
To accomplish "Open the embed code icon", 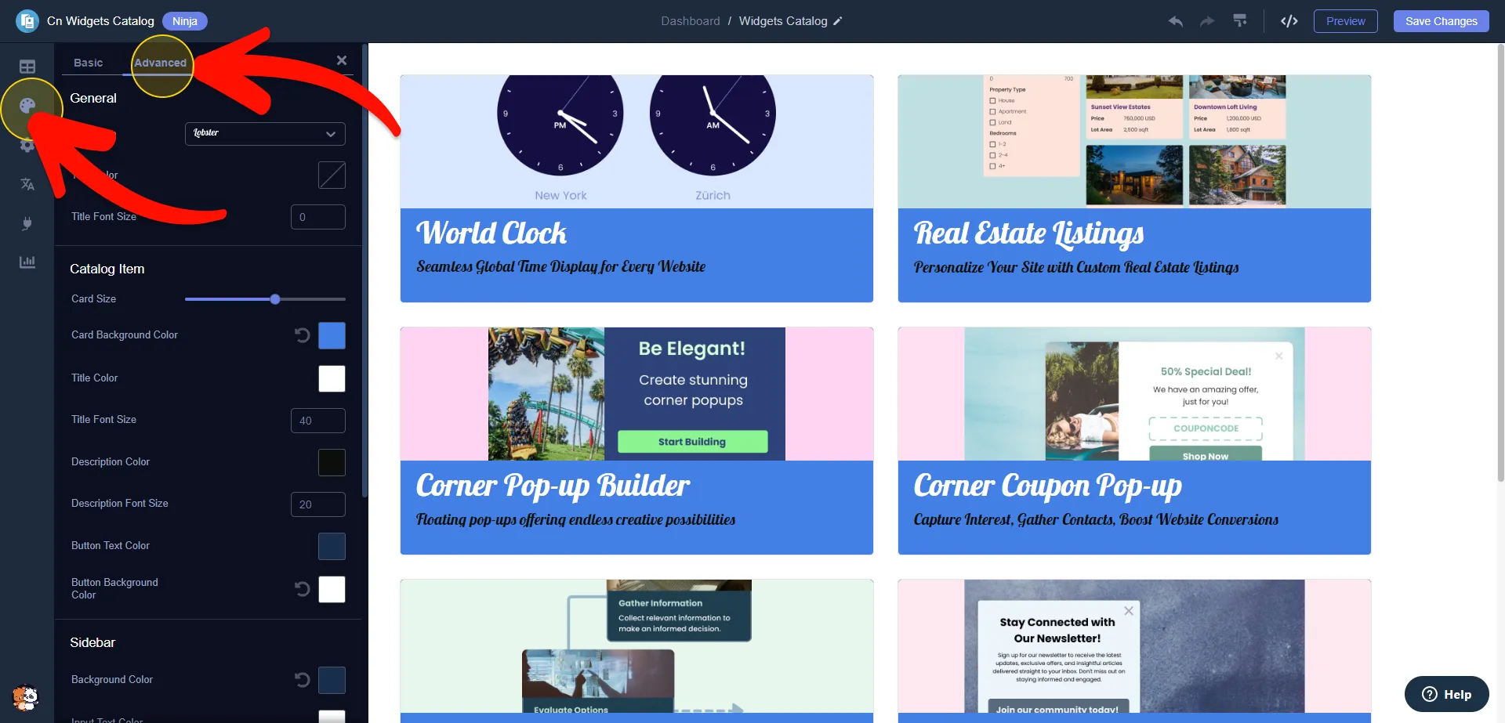I will [1289, 21].
